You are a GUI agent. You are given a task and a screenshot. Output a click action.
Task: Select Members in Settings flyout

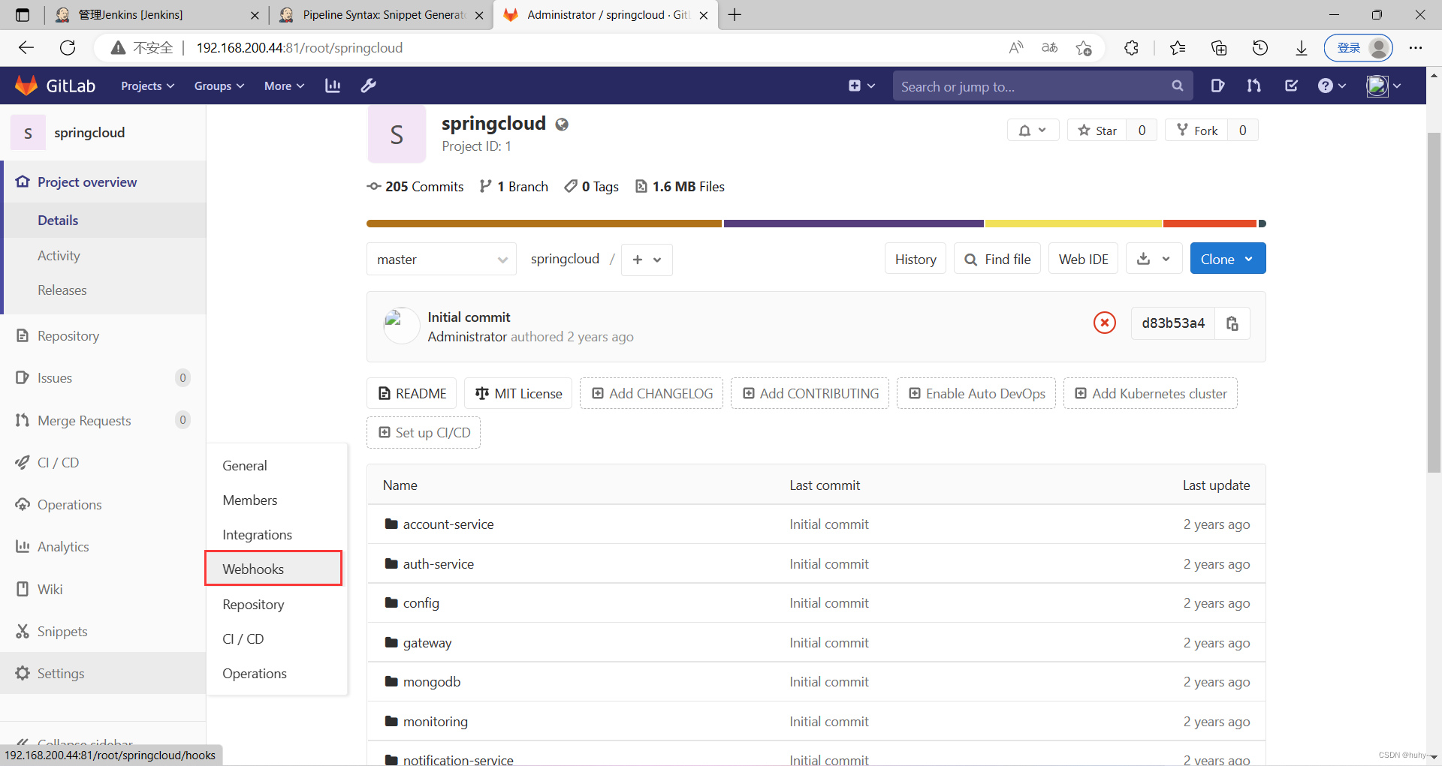point(250,500)
